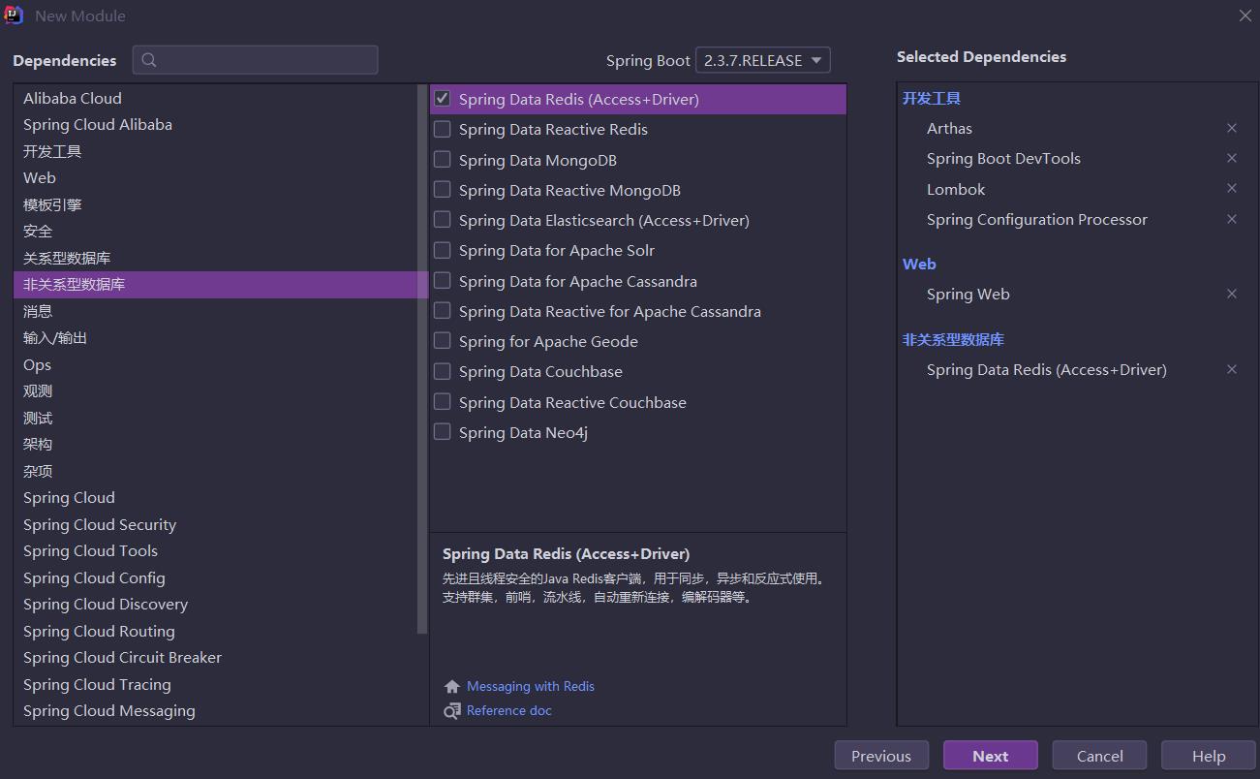Open the 关系型数据库 category

[x=215, y=258]
